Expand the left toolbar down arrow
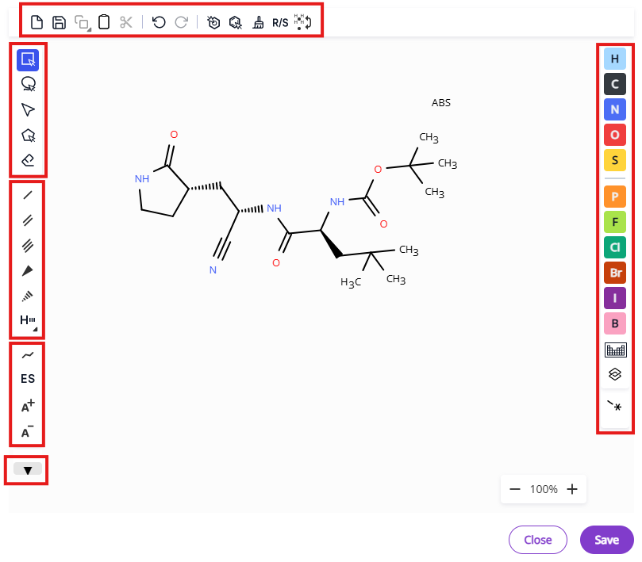The image size is (642, 562). click(28, 469)
